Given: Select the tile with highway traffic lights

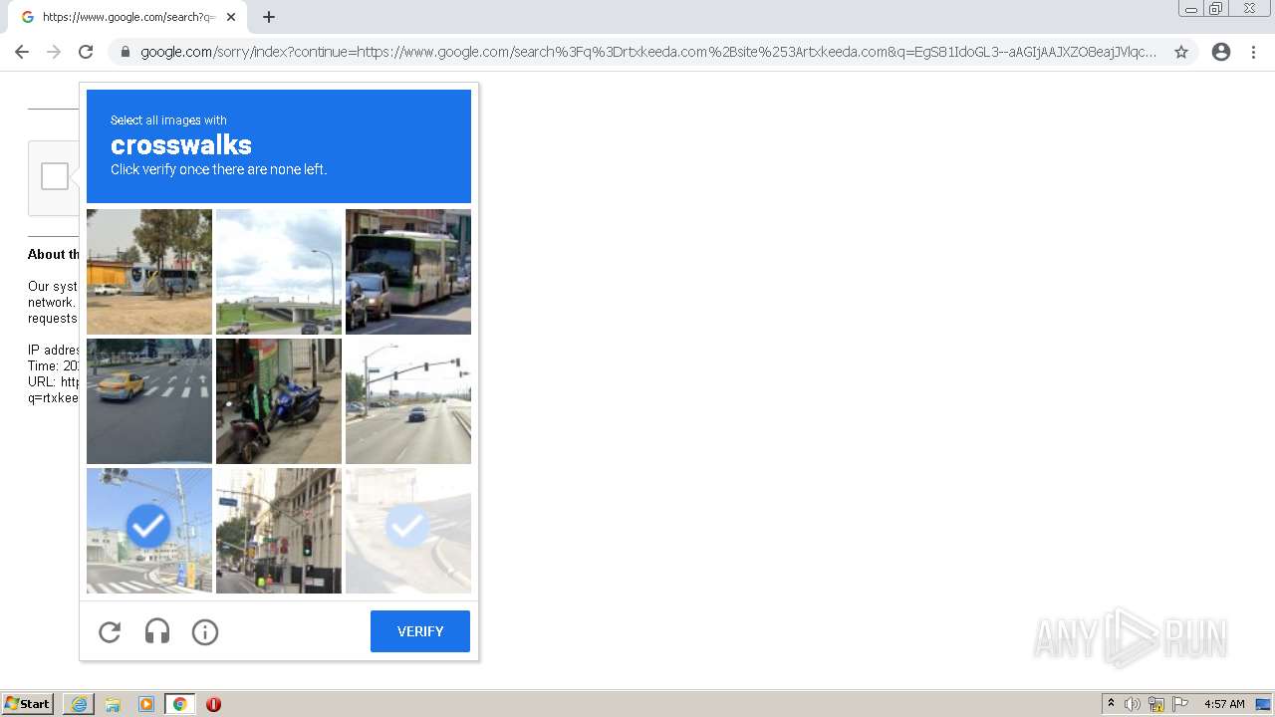Looking at the screenshot, I should (408, 401).
